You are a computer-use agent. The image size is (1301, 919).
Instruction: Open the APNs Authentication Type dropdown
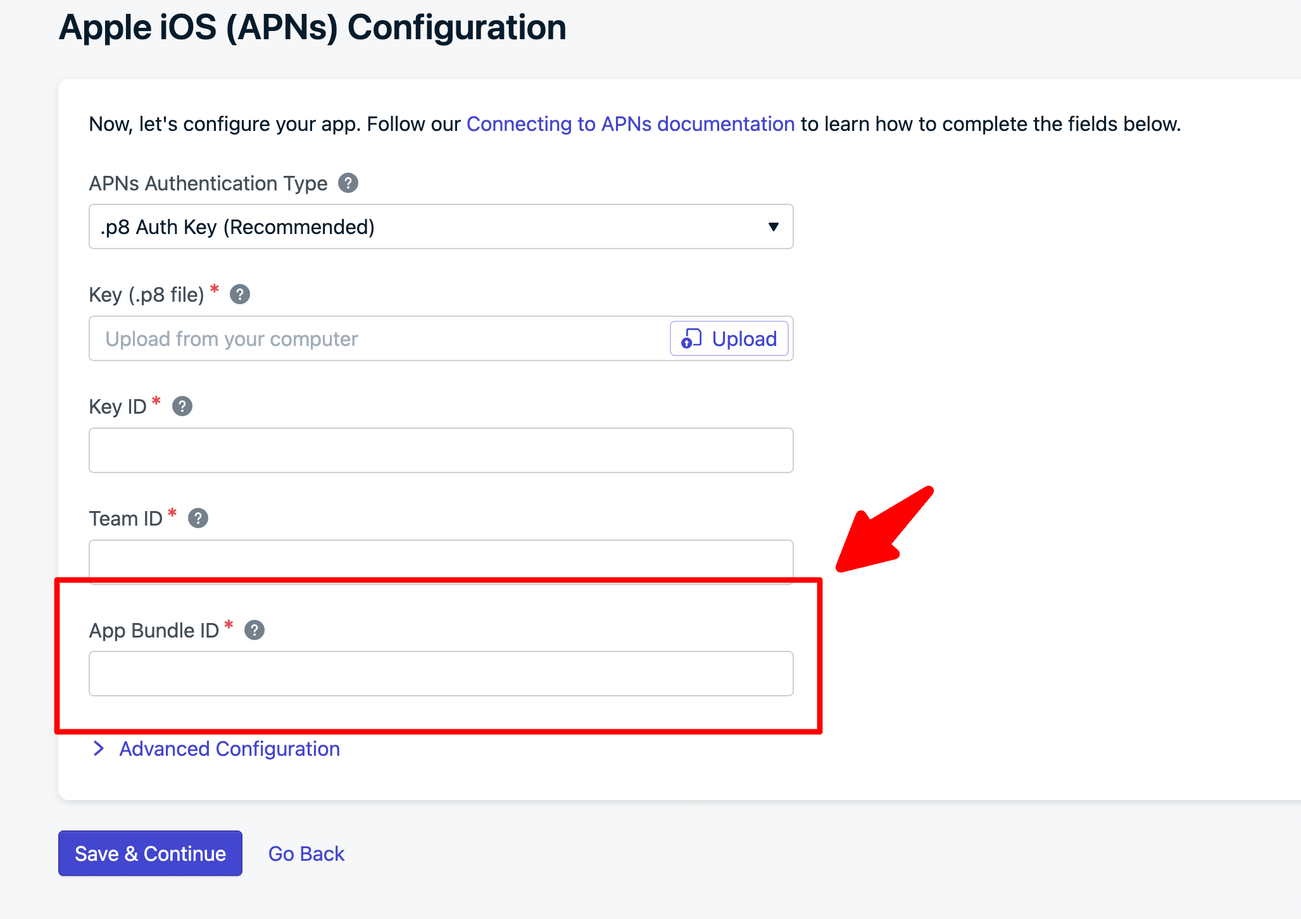pos(441,227)
